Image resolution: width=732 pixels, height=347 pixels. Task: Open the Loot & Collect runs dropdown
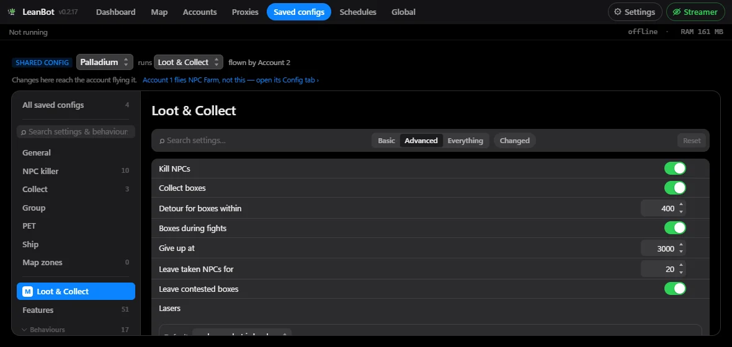click(x=189, y=62)
